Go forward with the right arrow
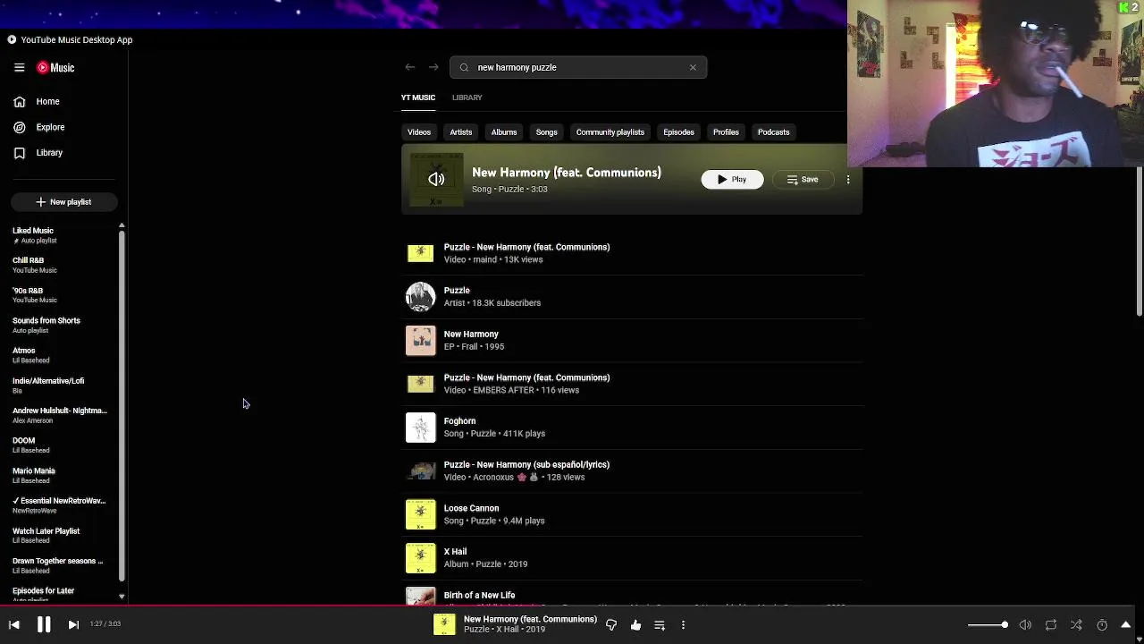1144x644 pixels. click(x=433, y=67)
